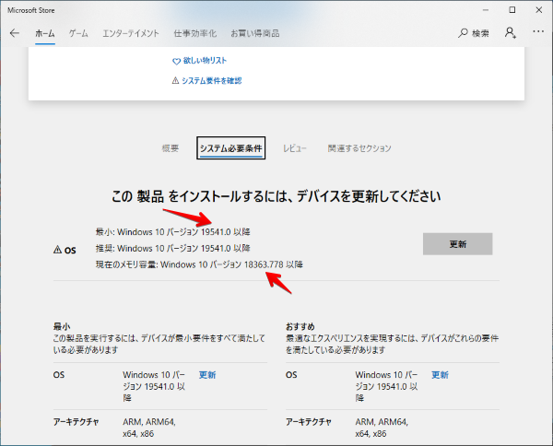
Task: Click the 現在のメモリ容量 version 18363.778 text
Action: 199,264
